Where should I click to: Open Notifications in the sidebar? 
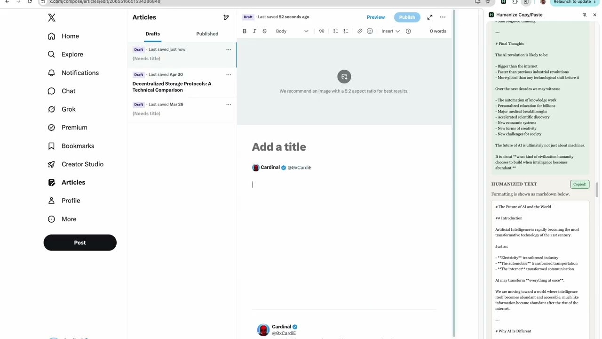[73, 73]
